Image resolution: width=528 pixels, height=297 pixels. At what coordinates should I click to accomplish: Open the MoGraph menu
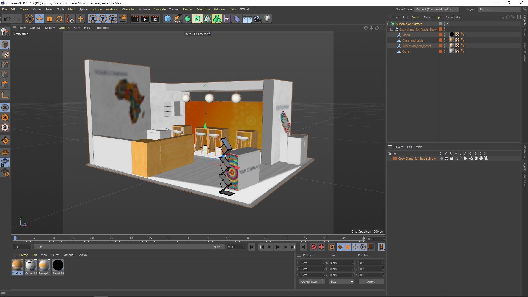(112, 9)
